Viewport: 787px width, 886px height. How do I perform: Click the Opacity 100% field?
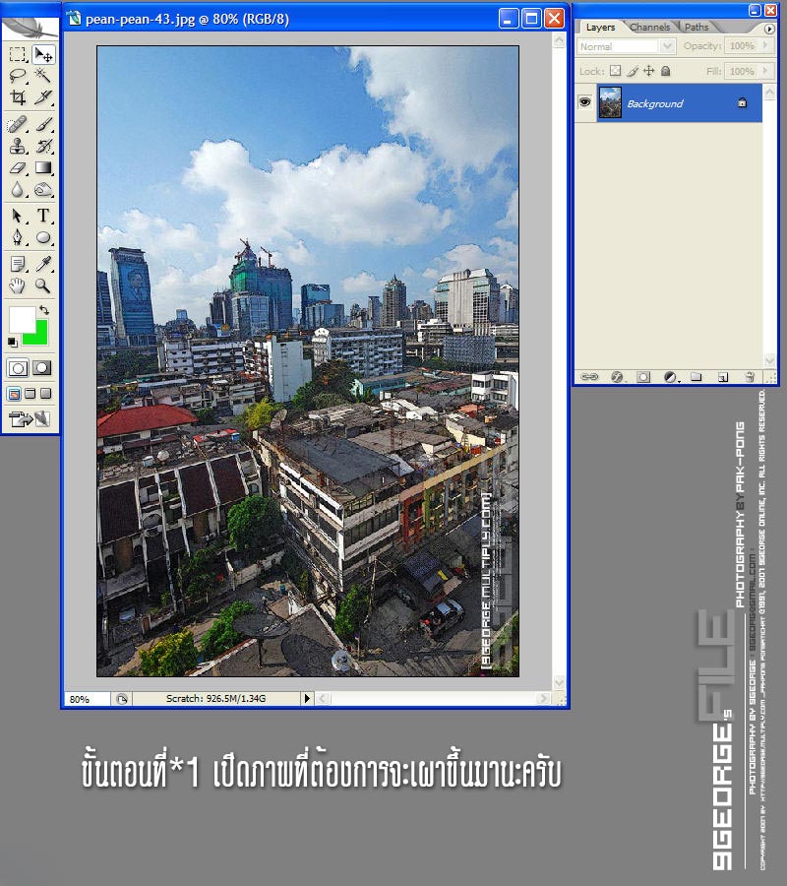[742, 45]
